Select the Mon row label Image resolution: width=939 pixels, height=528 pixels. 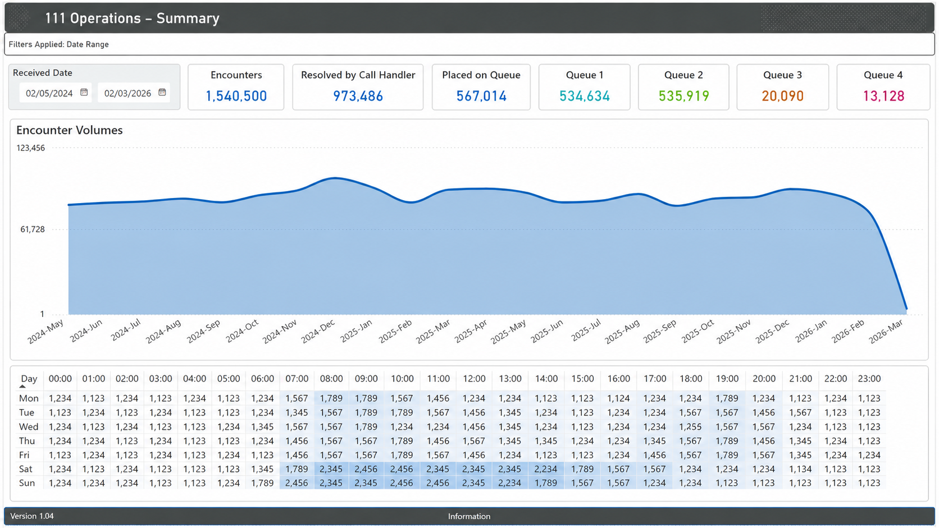29,398
